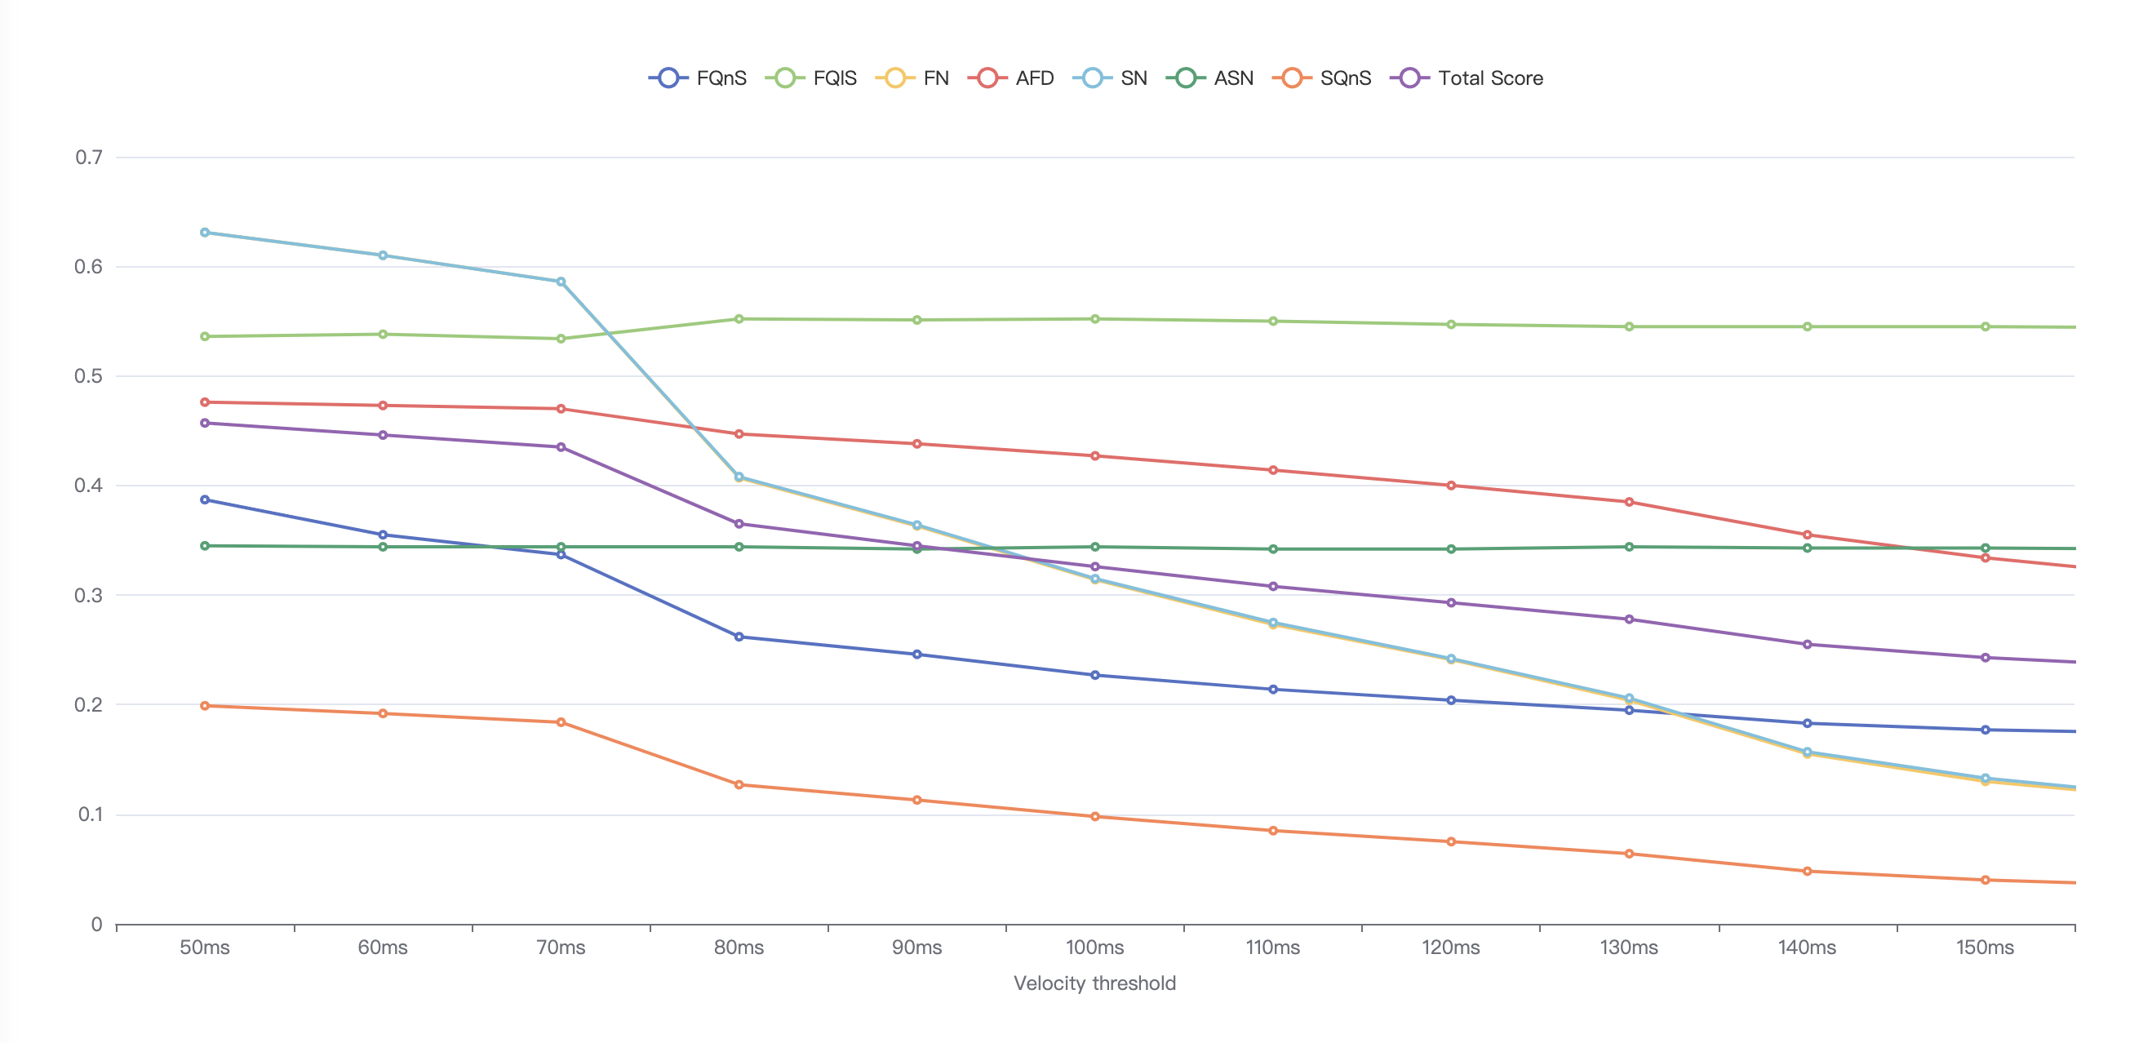Screen dimensions: 2130x1043
Task: Disable the SQnS series legend label
Action: pos(1345,78)
